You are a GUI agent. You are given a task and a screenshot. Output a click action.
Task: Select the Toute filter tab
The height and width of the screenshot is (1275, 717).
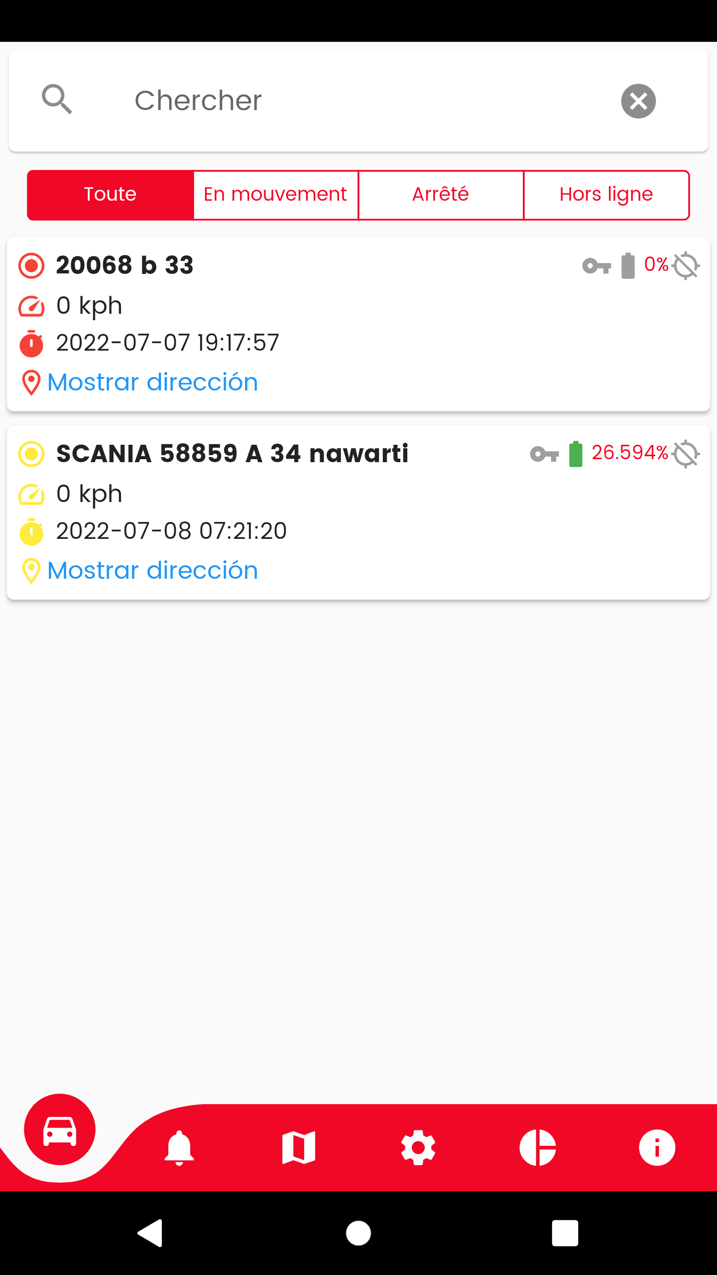pyautogui.click(x=111, y=195)
